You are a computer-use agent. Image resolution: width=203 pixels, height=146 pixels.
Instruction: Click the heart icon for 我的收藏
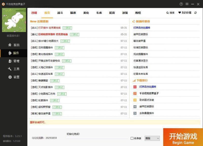click(180, 12)
